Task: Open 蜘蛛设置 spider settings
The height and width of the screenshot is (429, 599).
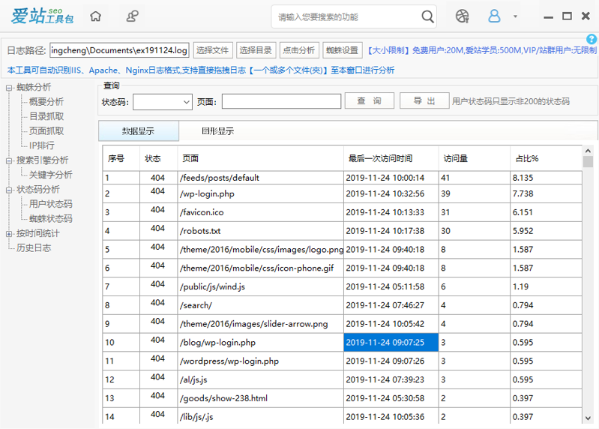Action: click(x=342, y=50)
